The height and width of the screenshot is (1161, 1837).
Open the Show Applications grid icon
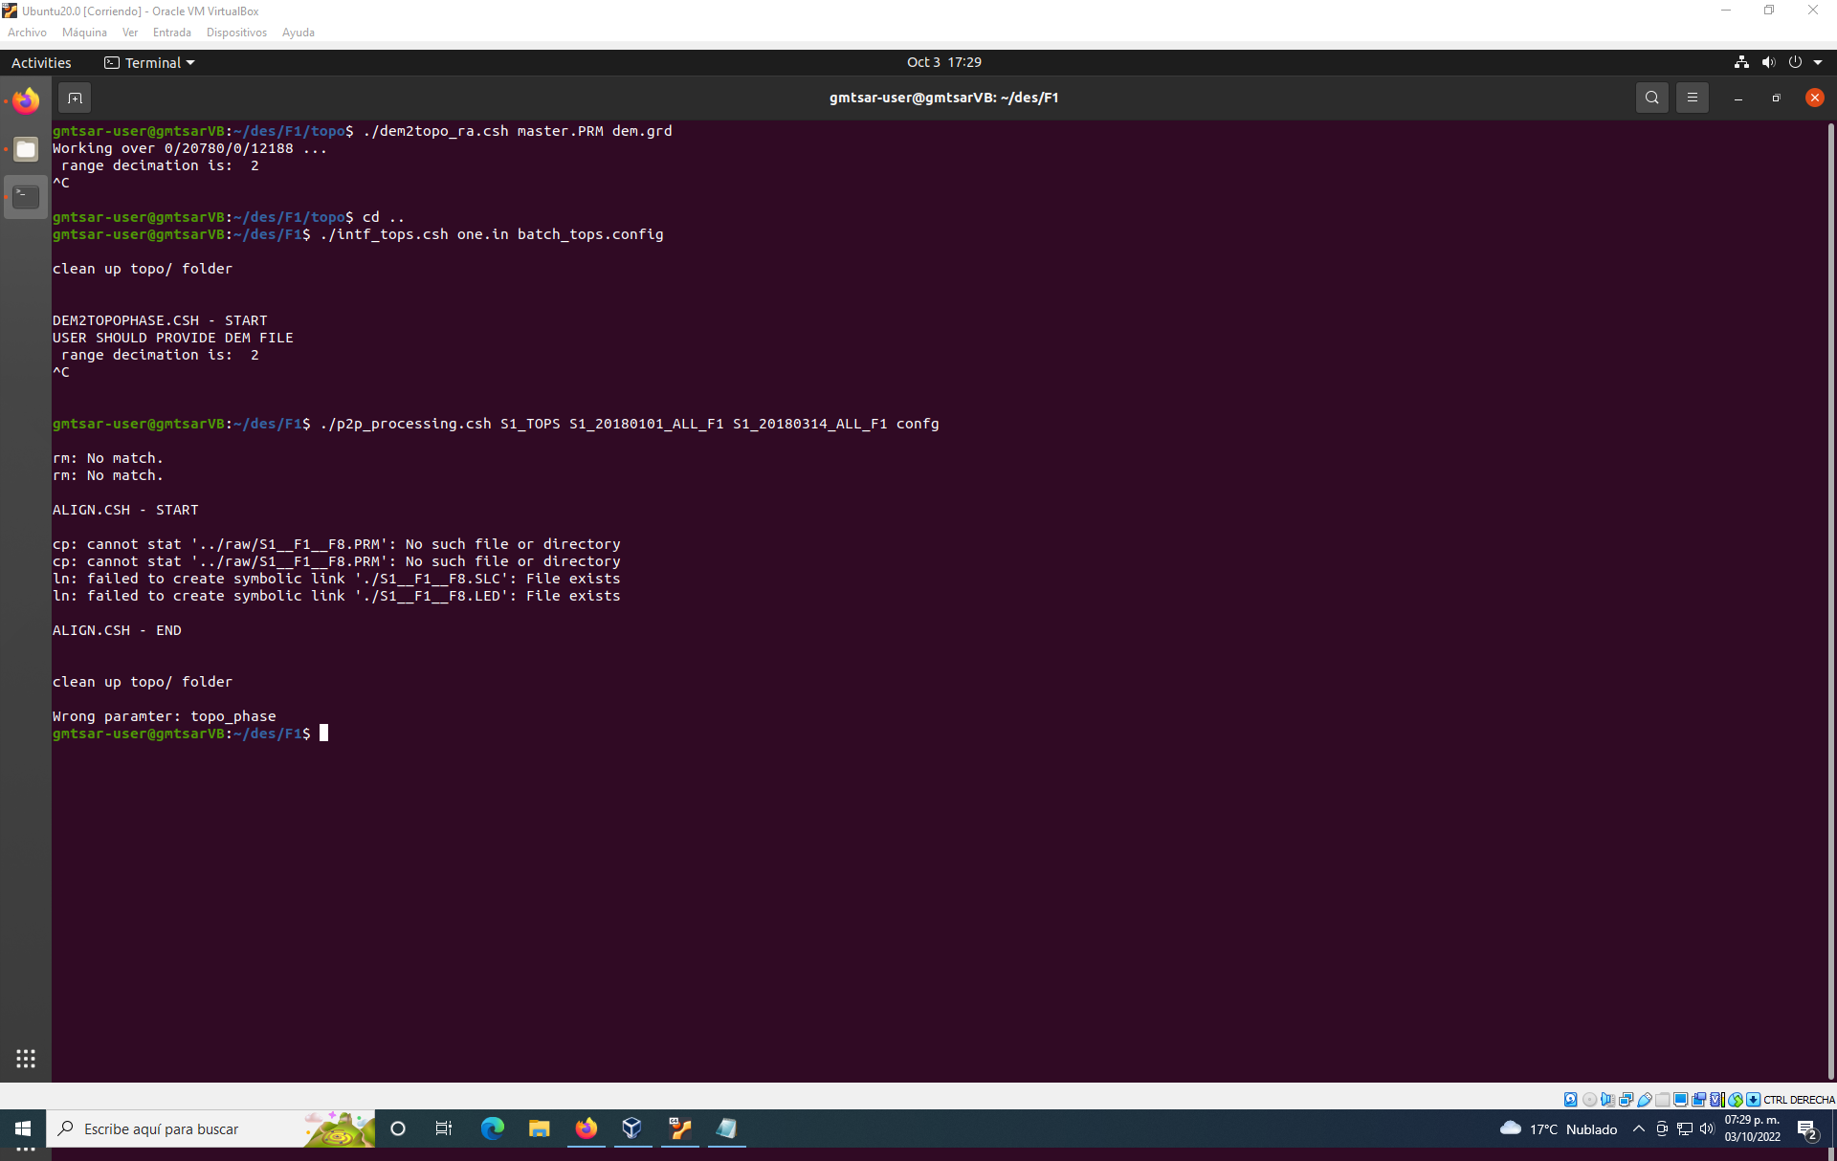[x=26, y=1058]
